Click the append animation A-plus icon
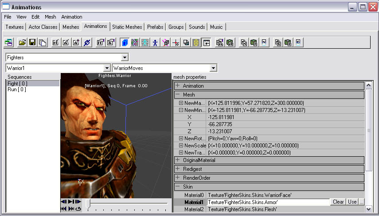Screen dimensions: 379x216 point(76,42)
